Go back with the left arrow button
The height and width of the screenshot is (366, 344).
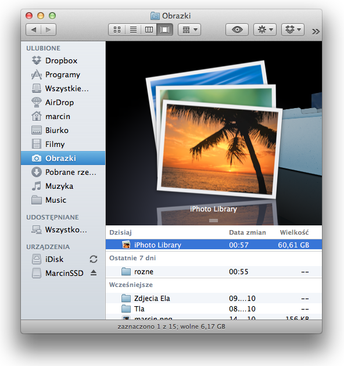point(33,30)
